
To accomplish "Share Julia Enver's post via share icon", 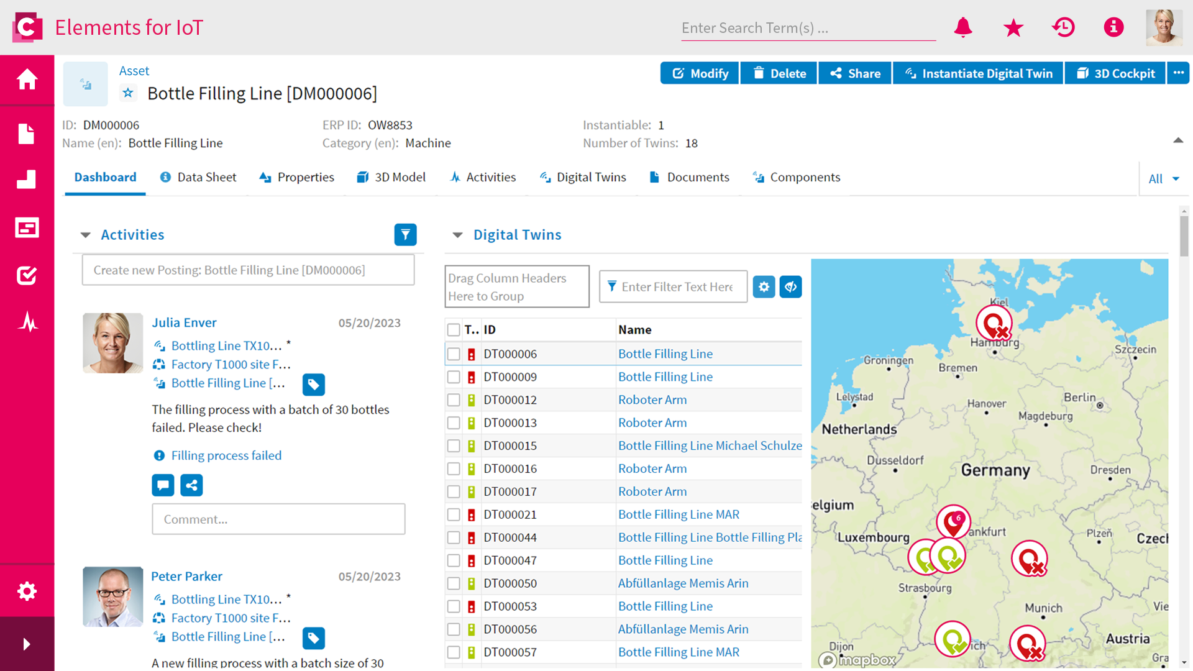I will (191, 485).
